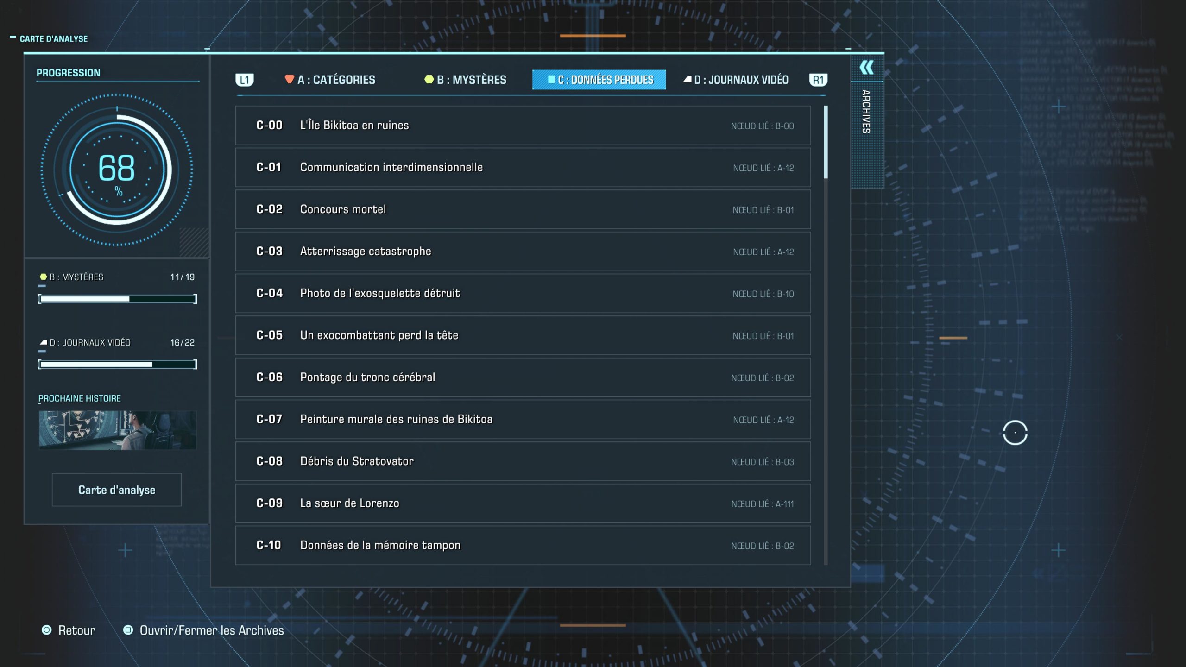
Task: Open the Carte d'analyse button
Action: click(117, 490)
